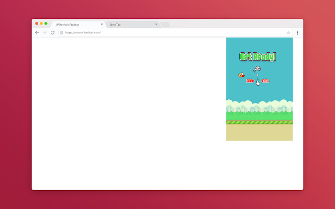Close the WiTechnic Product tab

(102, 24)
